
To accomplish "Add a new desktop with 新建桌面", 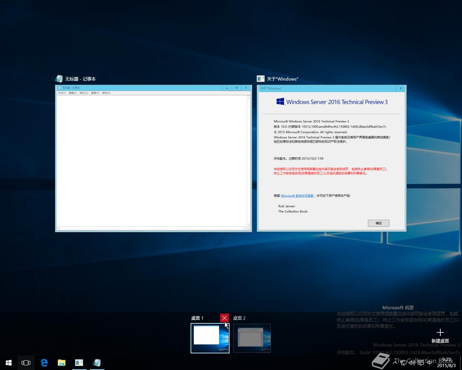I will tap(440, 336).
